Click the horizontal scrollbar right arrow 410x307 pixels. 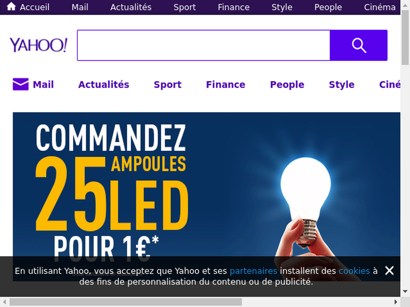tap(396, 302)
